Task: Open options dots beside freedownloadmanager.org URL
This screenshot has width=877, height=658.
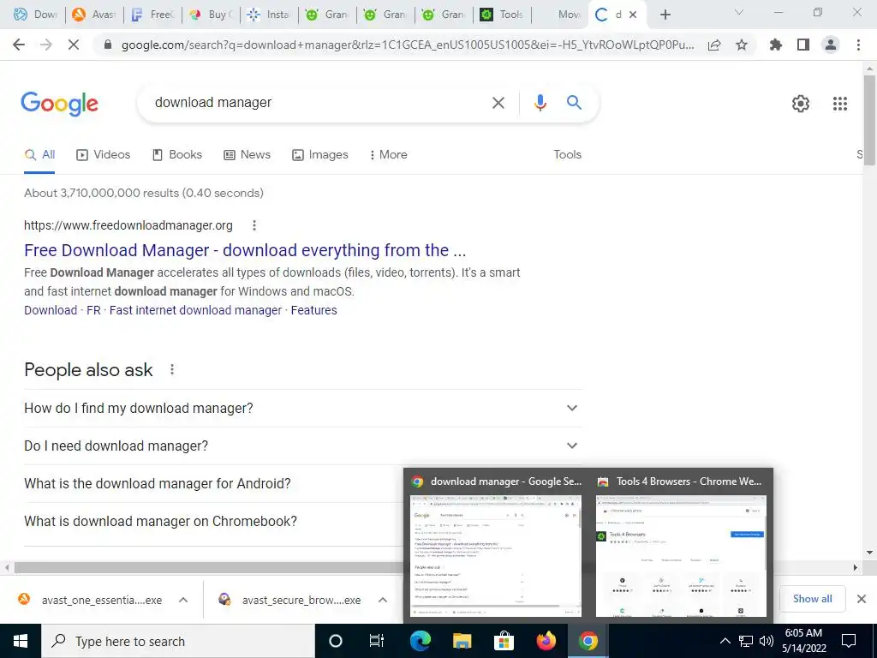Action: (x=254, y=225)
